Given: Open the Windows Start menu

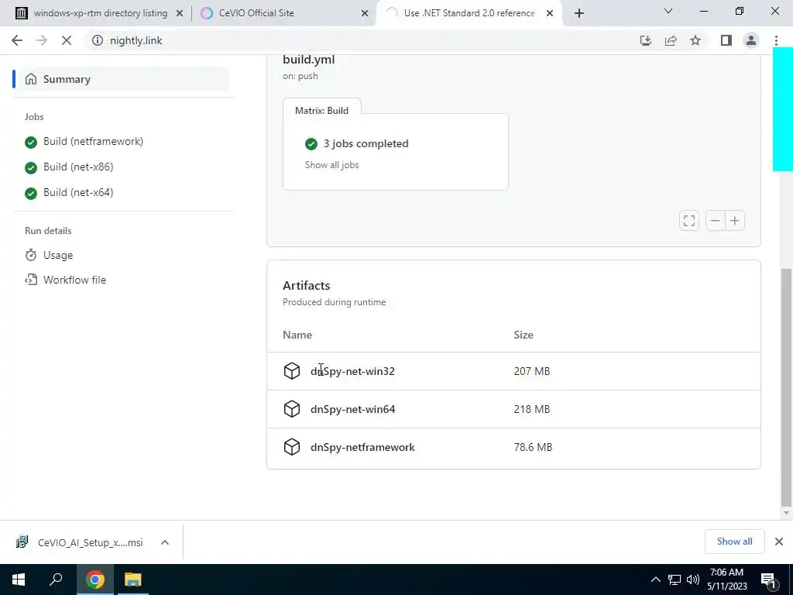Looking at the screenshot, I should 19,580.
